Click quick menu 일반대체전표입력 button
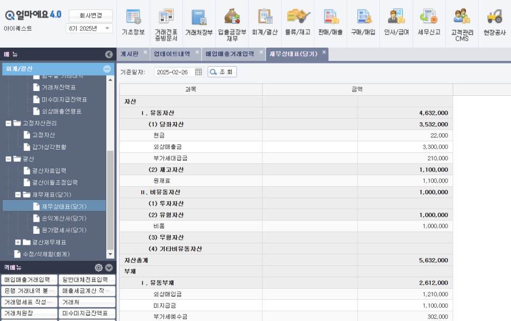This screenshot has width=511, height=321. [x=87, y=280]
